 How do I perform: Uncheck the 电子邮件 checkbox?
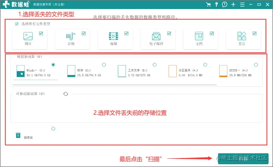[169, 33]
